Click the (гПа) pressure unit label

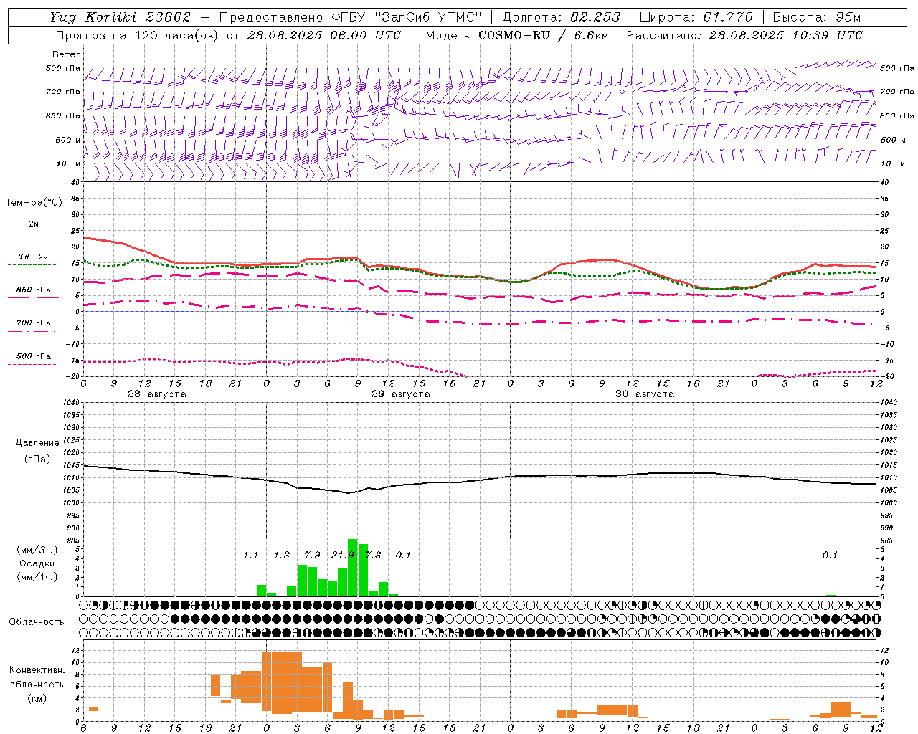point(37,459)
